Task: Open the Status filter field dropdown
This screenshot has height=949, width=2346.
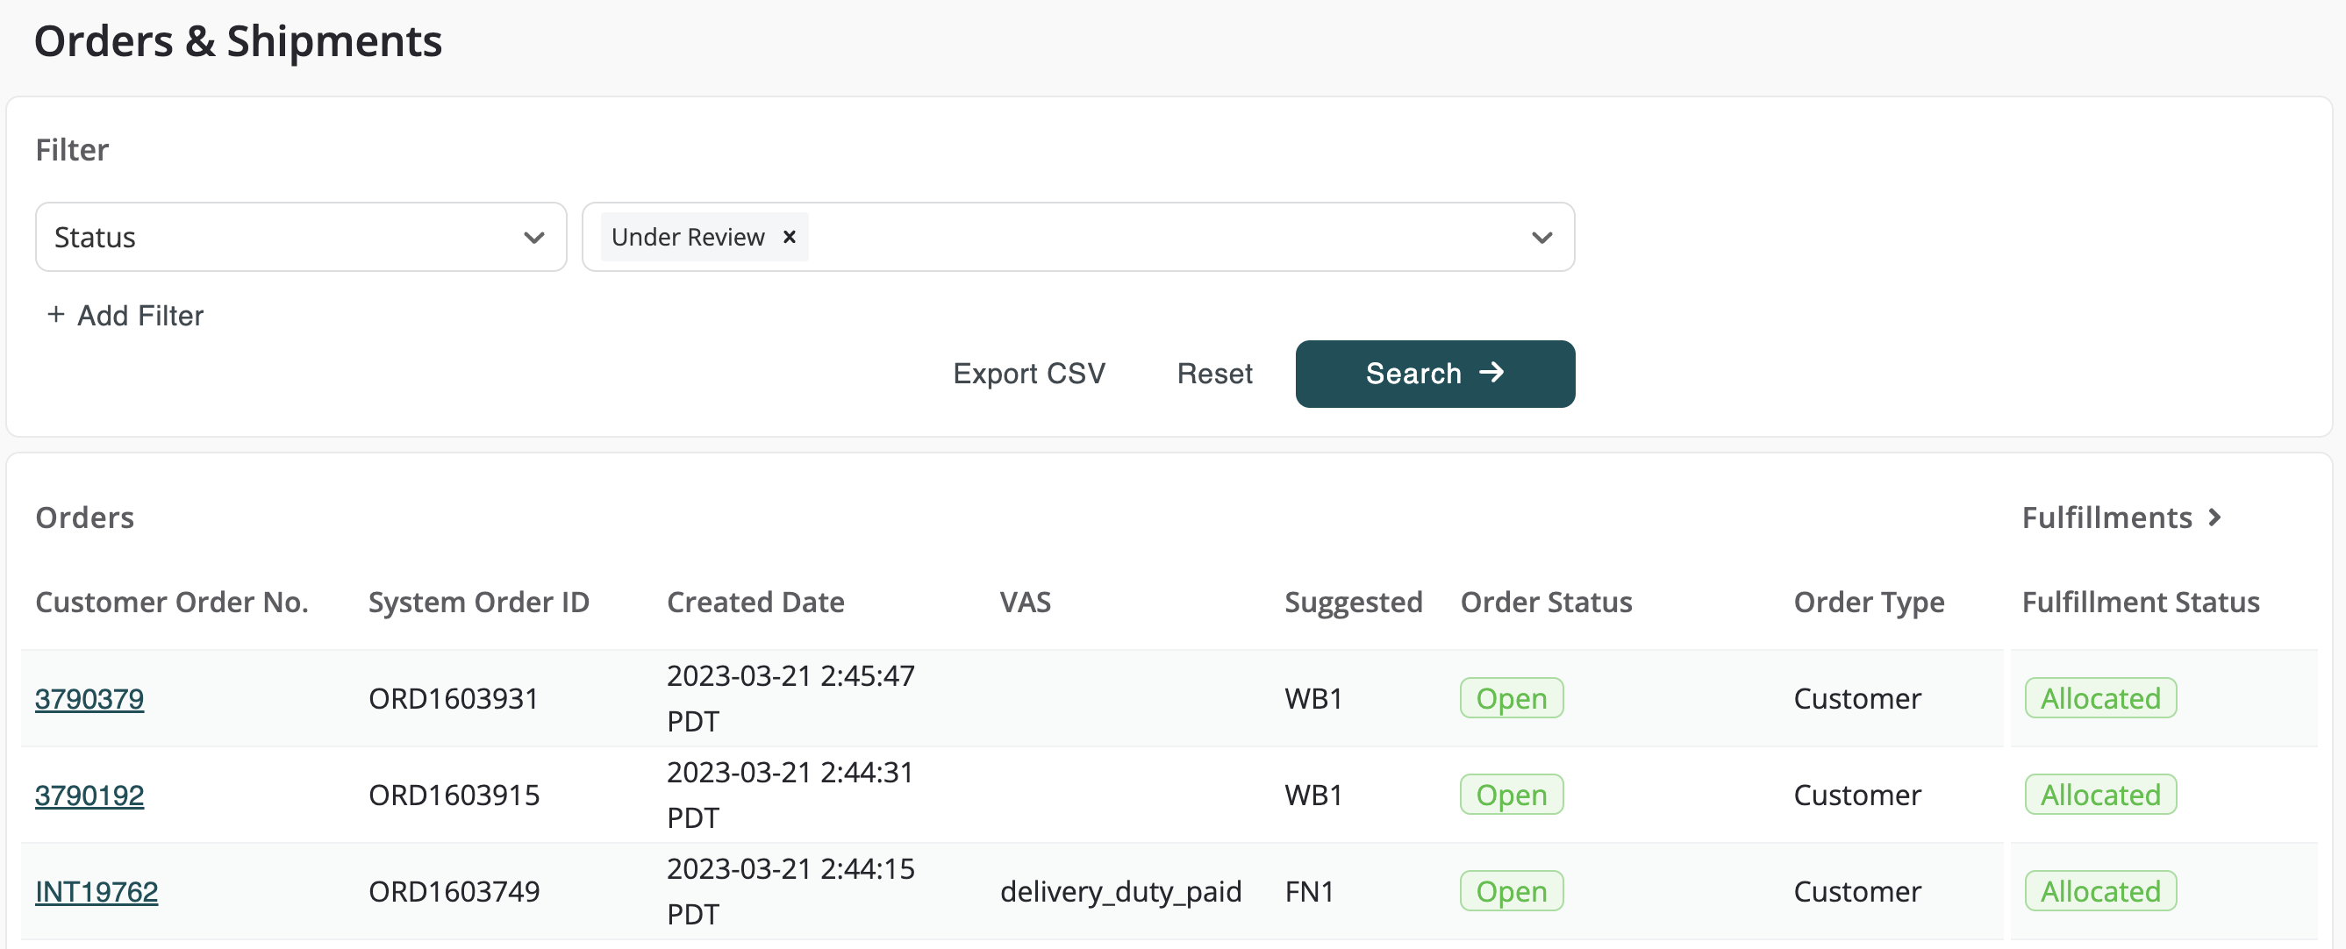Action: point(301,237)
